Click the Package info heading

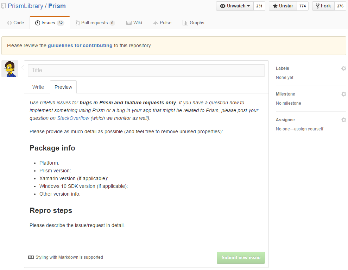pos(52,148)
